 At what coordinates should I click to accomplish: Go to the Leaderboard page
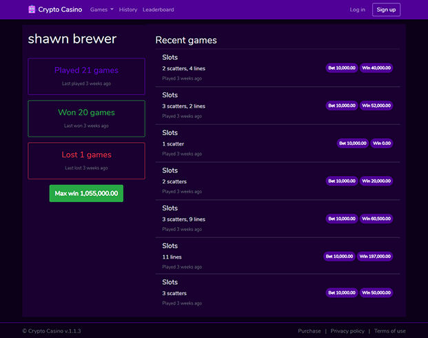158,10
